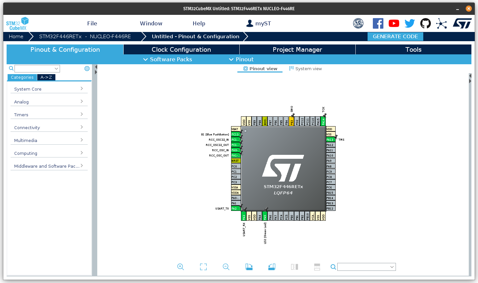Select the PB12 pin
Image resolution: width=478 pixels, height=283 pixels.
tap(331, 209)
